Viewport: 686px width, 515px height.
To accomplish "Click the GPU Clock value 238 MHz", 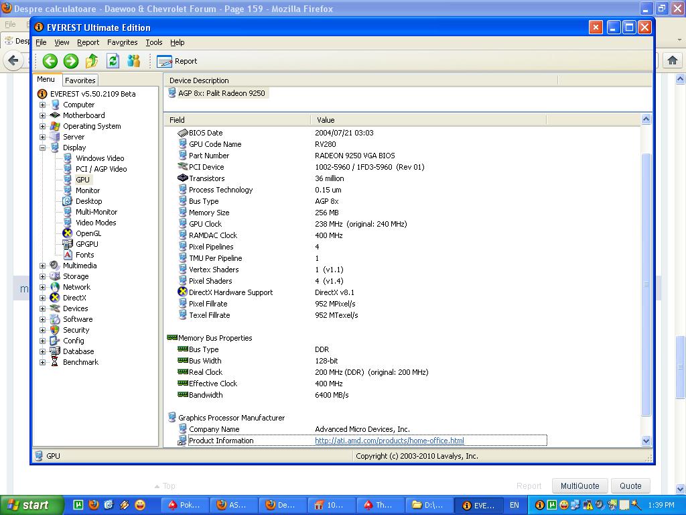I will click(361, 224).
